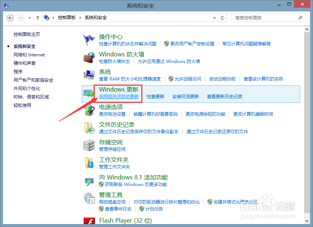Click the File History folder icon
Image resolution: width=313 pixels, height=227 pixels.
(89, 128)
